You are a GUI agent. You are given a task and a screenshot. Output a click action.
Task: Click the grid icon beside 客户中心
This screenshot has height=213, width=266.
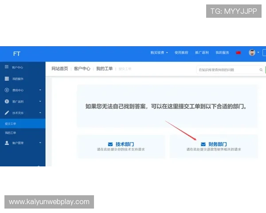[7, 67]
